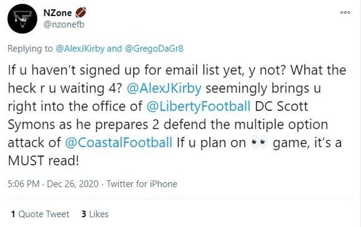Open the @nzonefb handle link
This screenshot has width=361, height=227.
64,24
